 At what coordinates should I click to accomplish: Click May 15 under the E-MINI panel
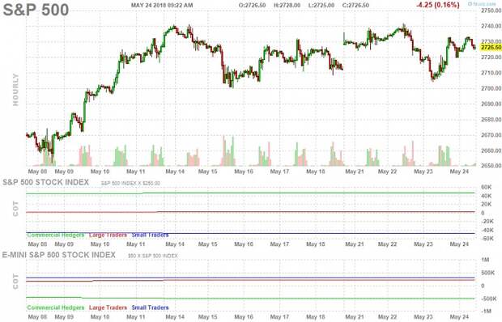pyautogui.click(x=207, y=317)
